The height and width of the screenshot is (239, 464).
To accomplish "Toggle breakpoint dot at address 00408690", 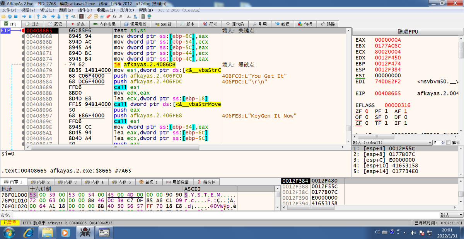I will pyautogui.click(x=23, y=104).
